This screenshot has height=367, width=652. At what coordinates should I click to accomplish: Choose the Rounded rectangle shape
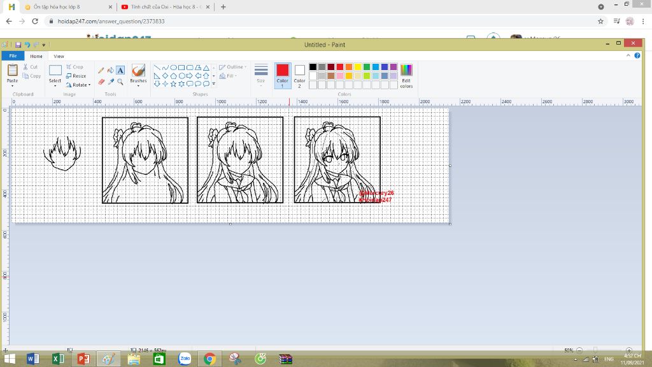tap(190, 68)
